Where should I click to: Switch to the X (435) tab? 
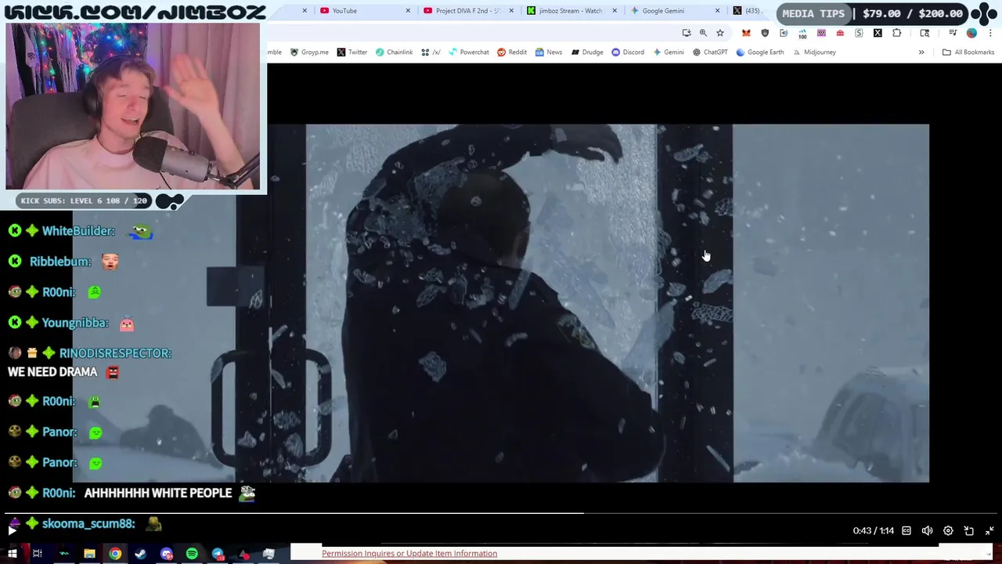(x=748, y=11)
